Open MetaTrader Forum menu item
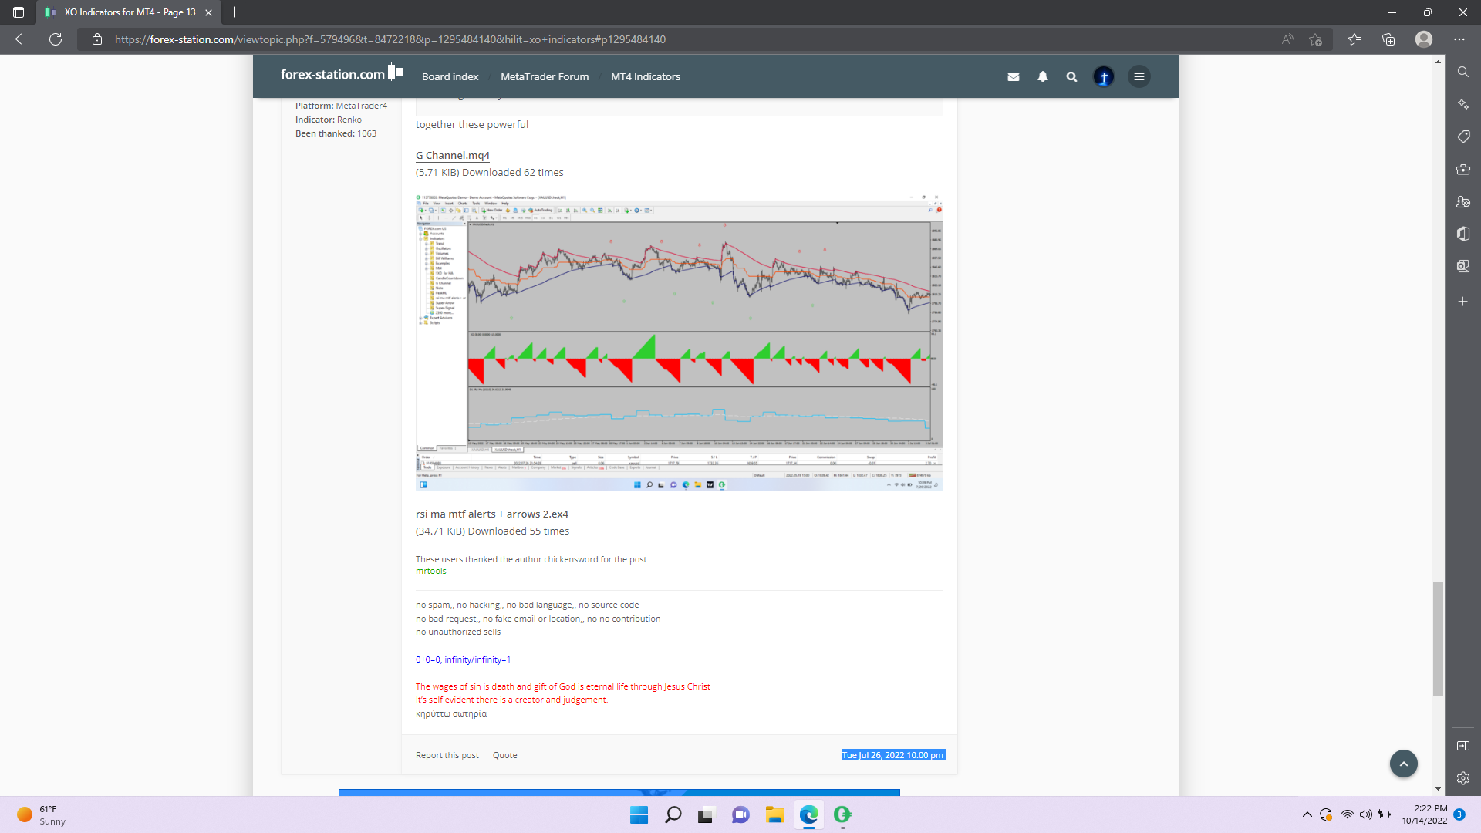 [545, 76]
